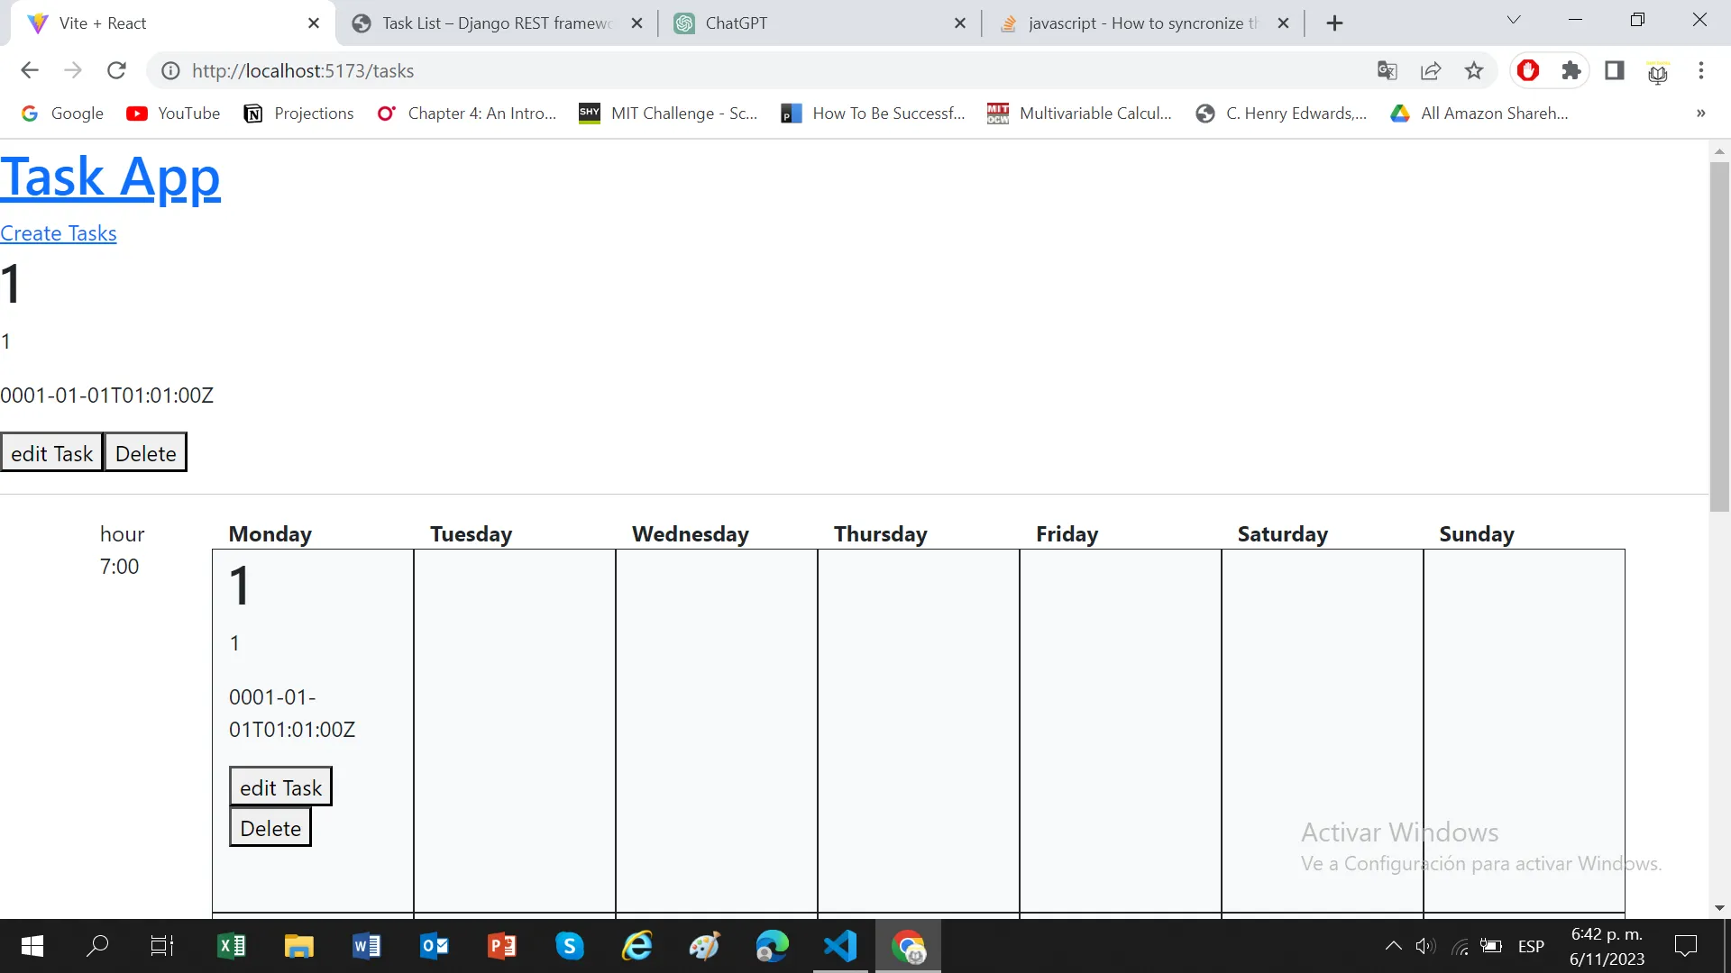The image size is (1731, 973).
Task: Expand the tab search dropdown chevron
Action: 1514,20
